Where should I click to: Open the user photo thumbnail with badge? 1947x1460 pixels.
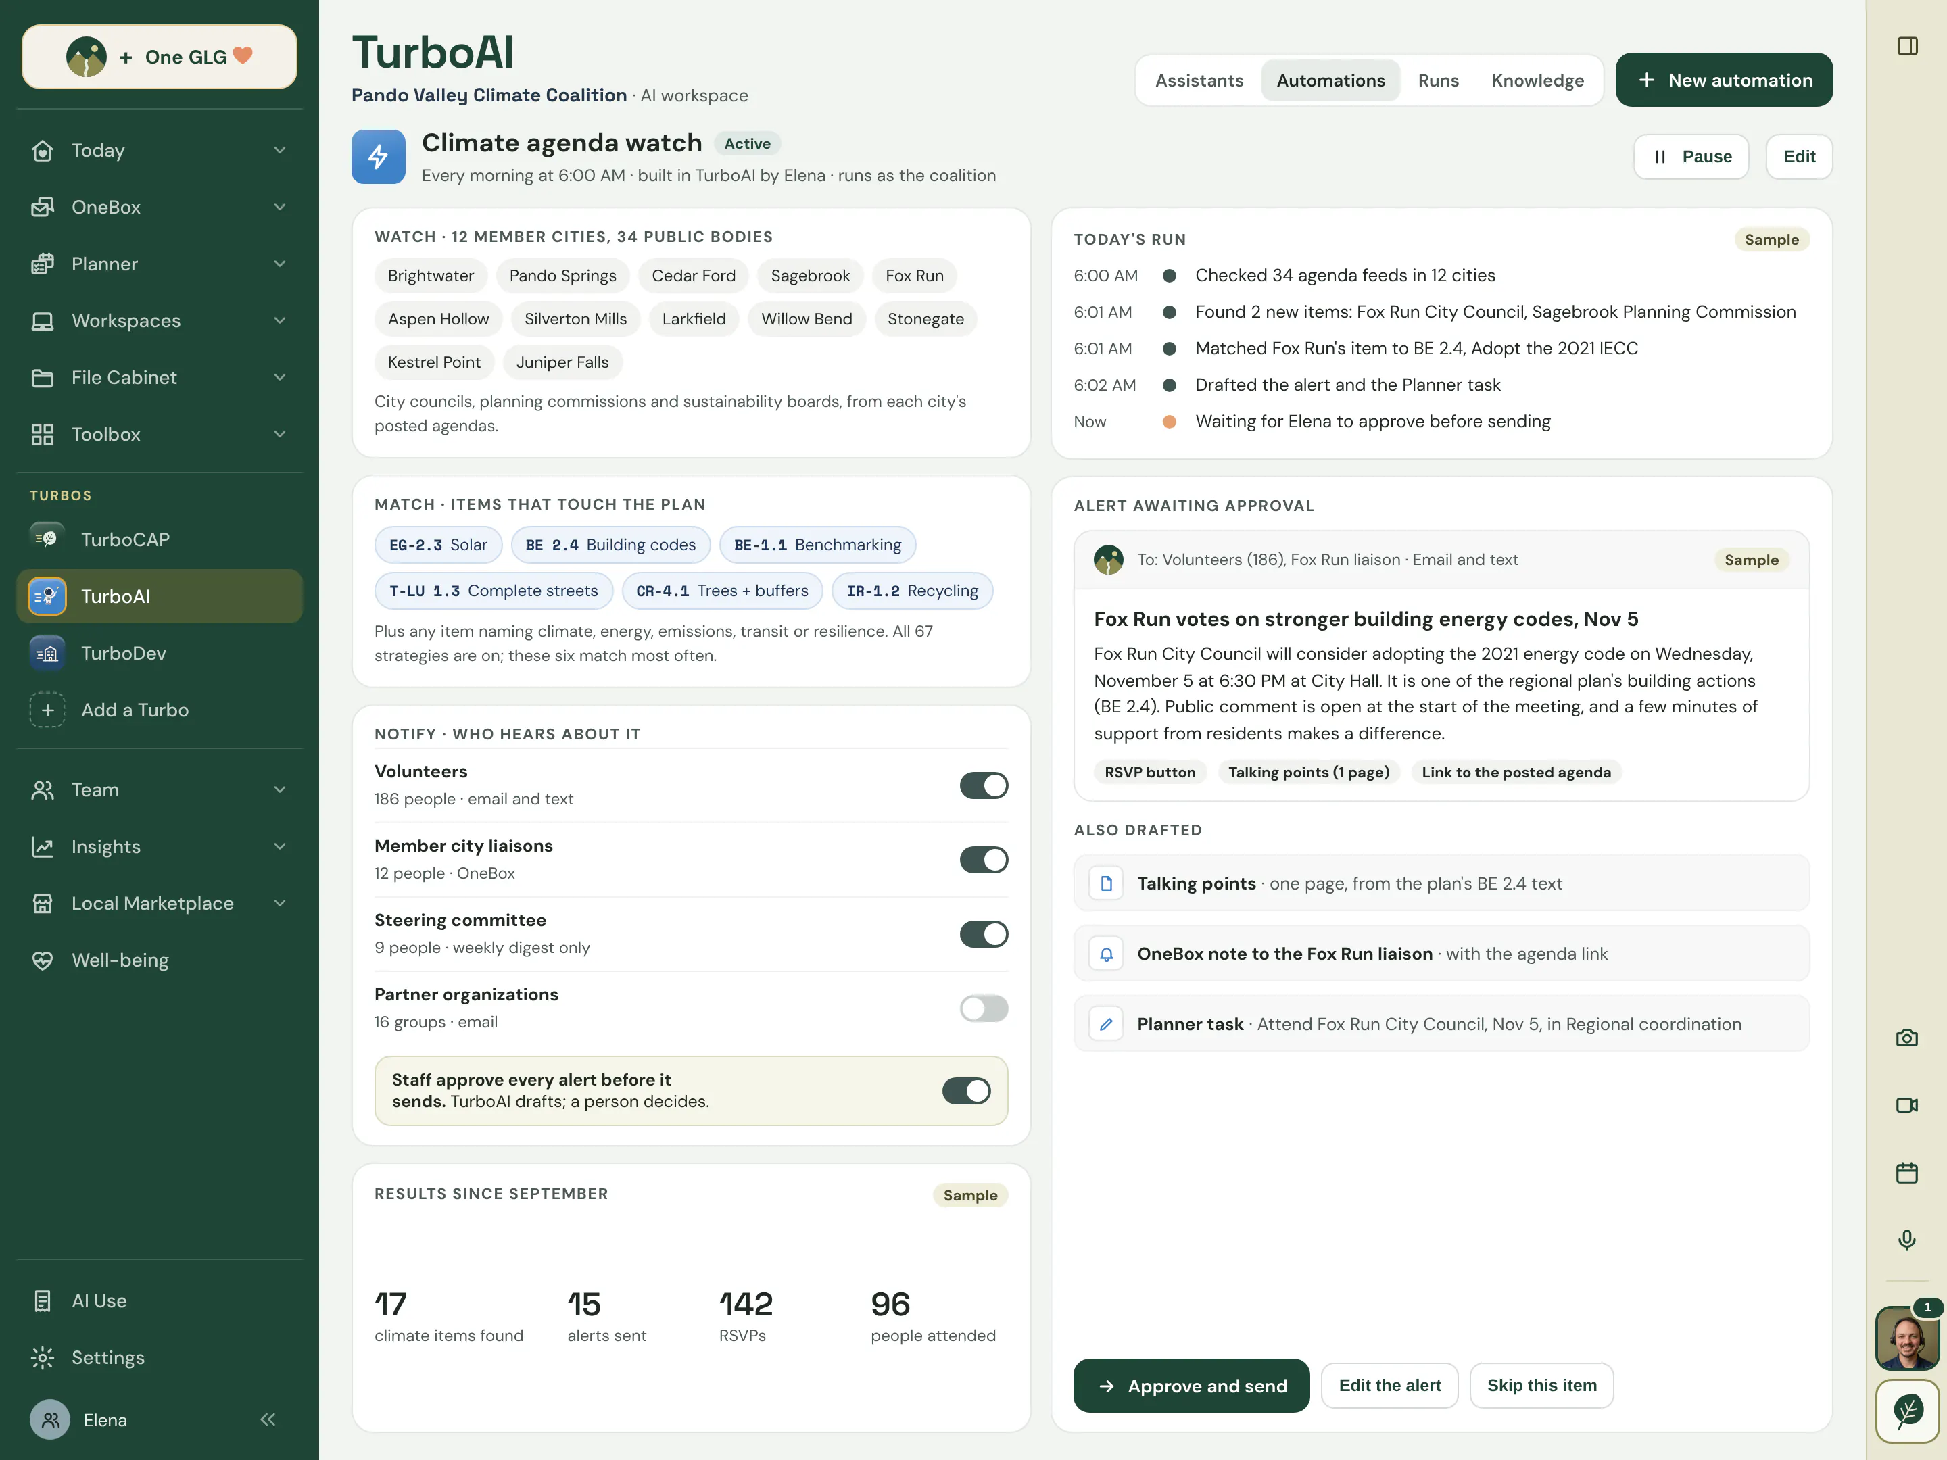pyautogui.click(x=1906, y=1338)
